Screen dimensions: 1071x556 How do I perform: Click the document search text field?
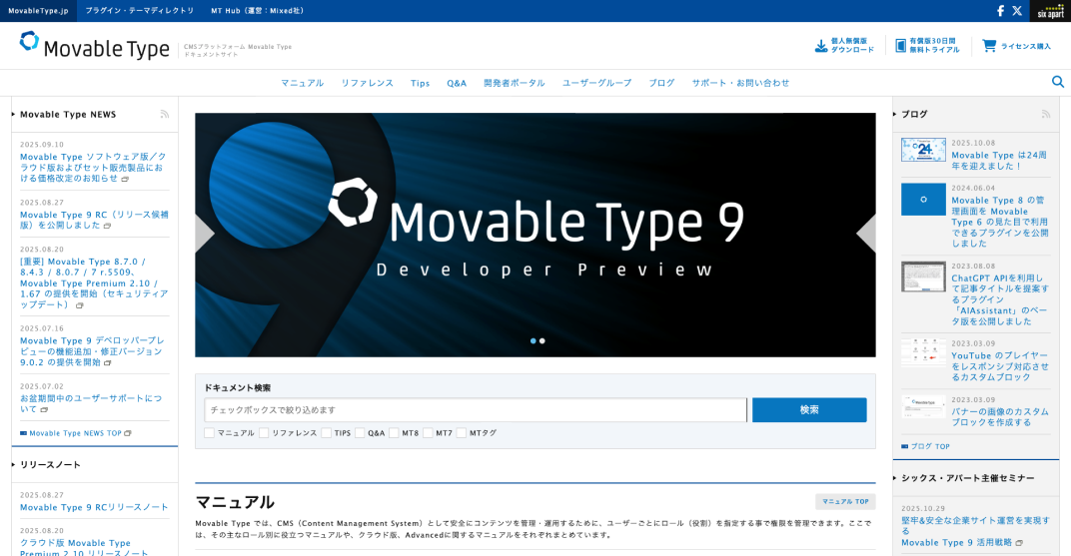point(476,410)
